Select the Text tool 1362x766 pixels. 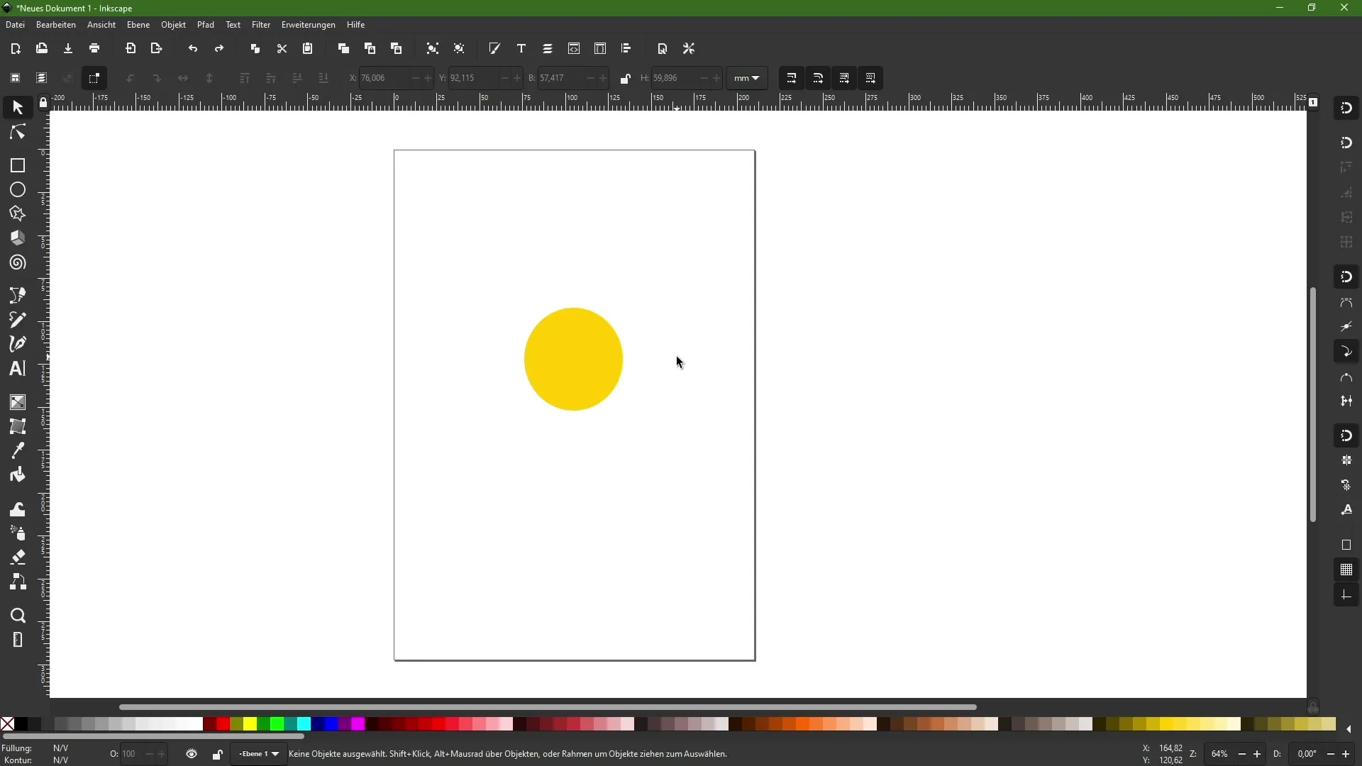[x=18, y=369]
